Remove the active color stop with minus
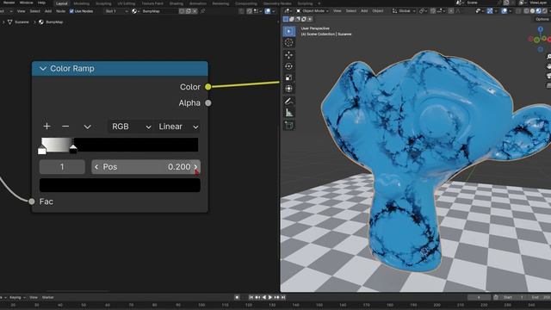The width and height of the screenshot is (551, 310). click(x=65, y=127)
